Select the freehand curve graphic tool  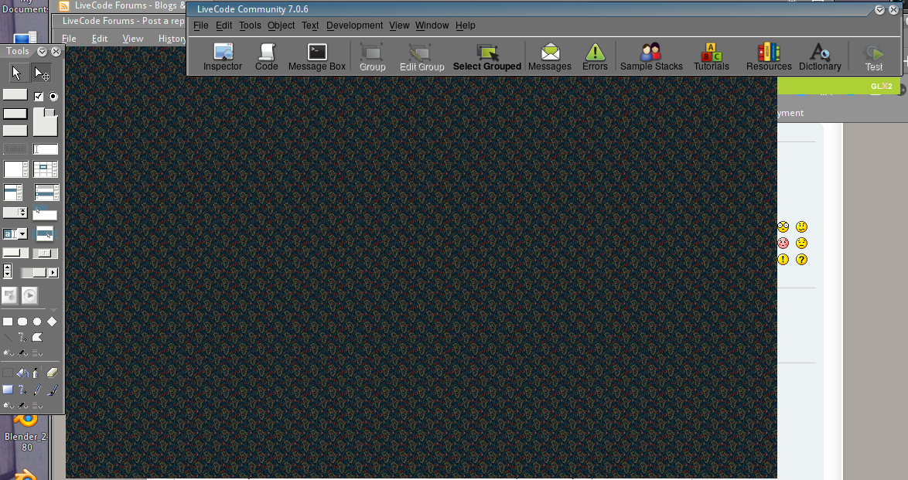point(22,337)
